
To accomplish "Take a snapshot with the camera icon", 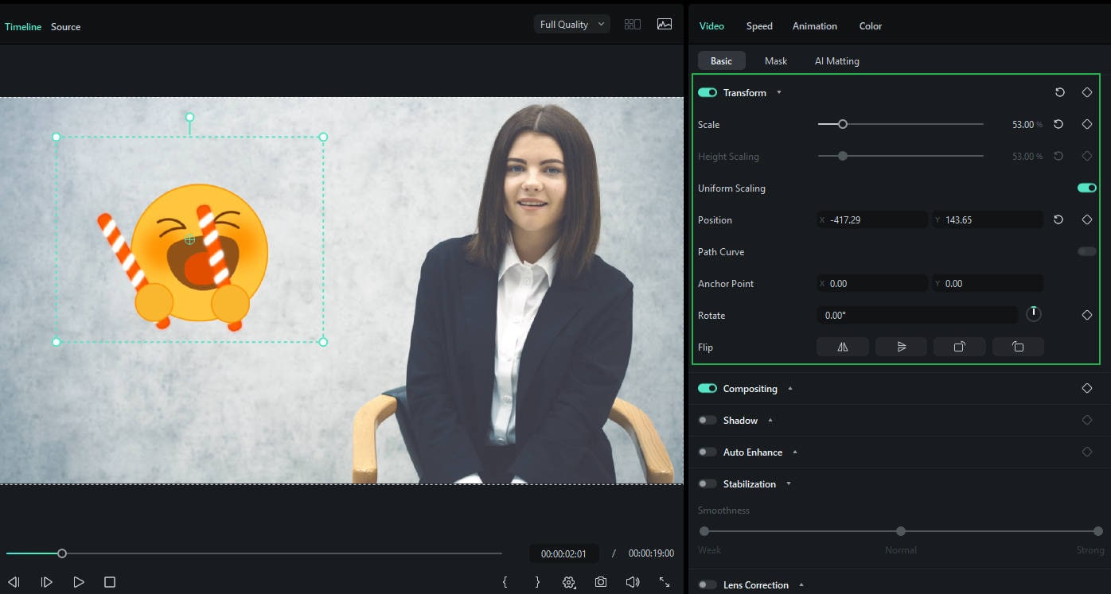I will [x=601, y=582].
